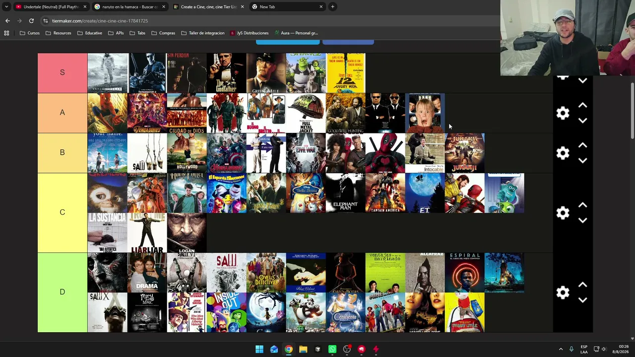
Task: Move tier C row up with arrow
Action: [x=582, y=205]
